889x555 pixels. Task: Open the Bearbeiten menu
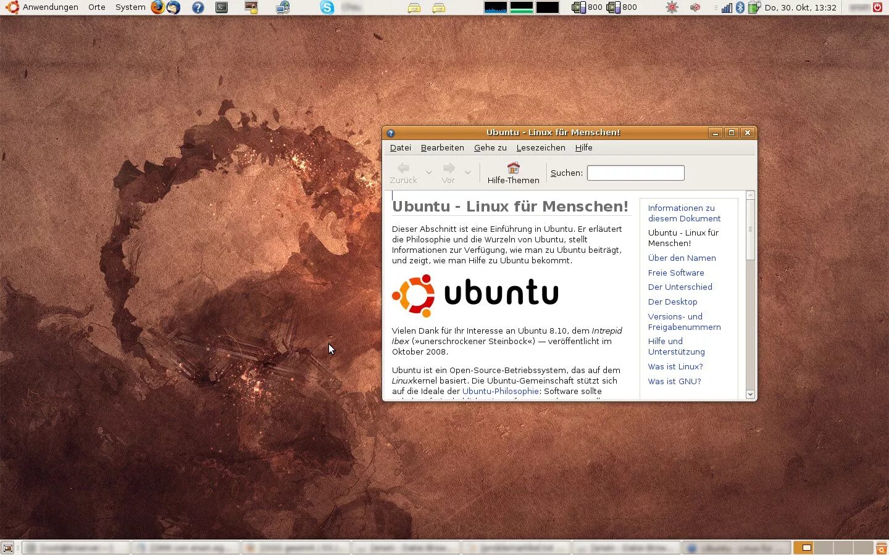[442, 148]
